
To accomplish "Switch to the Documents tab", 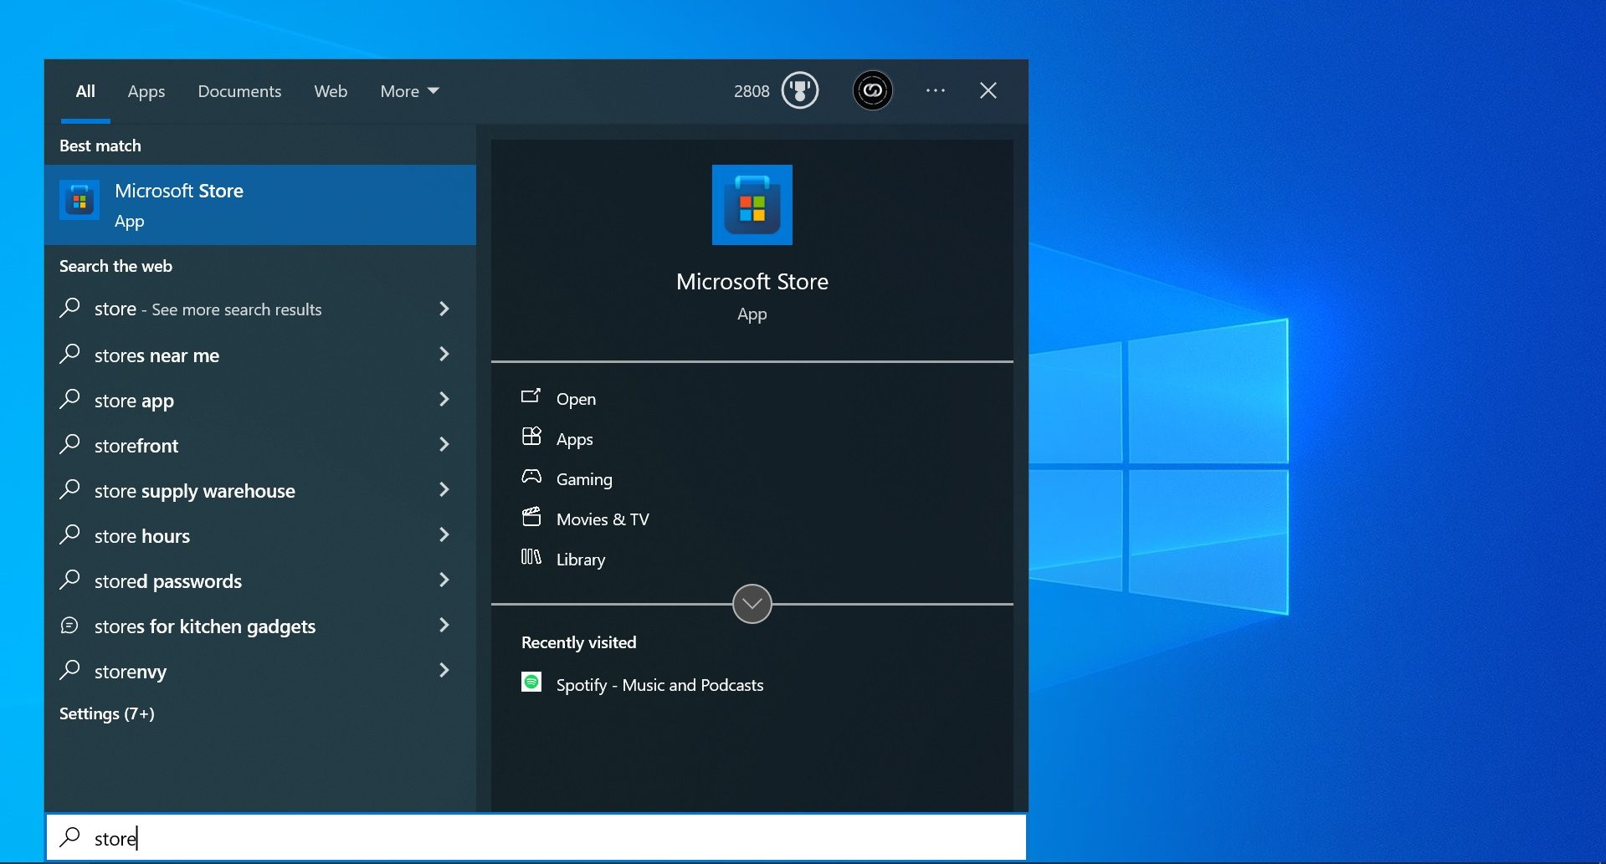I will coord(239,91).
